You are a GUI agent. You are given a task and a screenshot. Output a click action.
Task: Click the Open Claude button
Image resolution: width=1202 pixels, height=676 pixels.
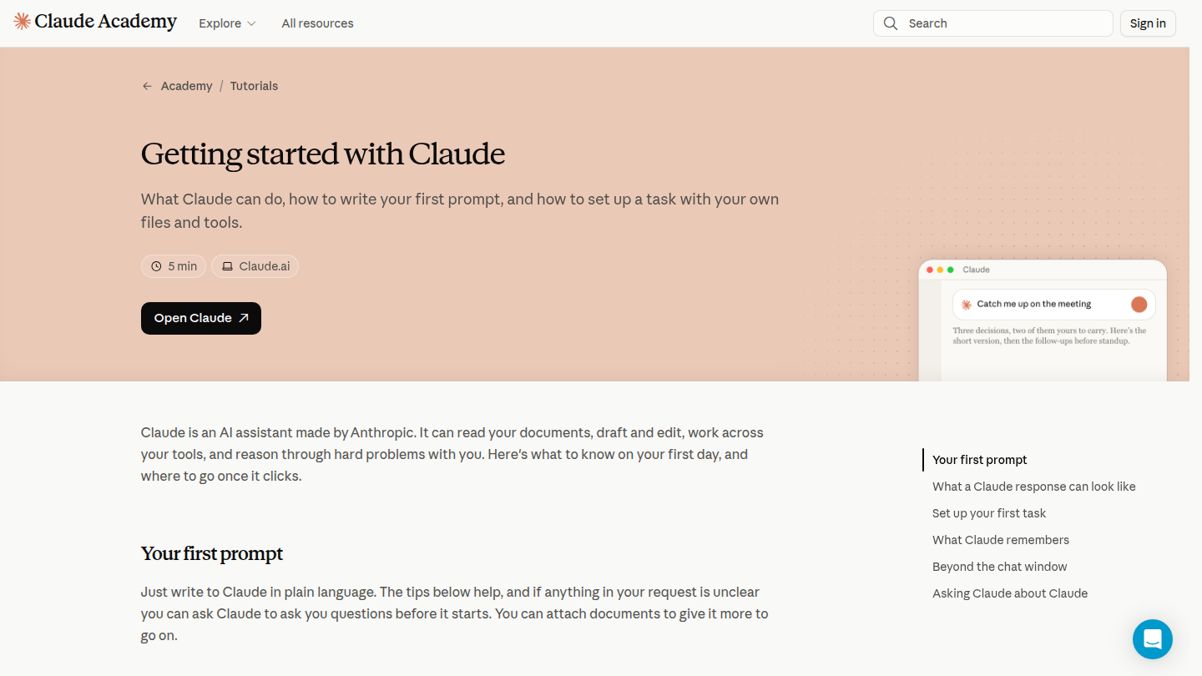(201, 318)
